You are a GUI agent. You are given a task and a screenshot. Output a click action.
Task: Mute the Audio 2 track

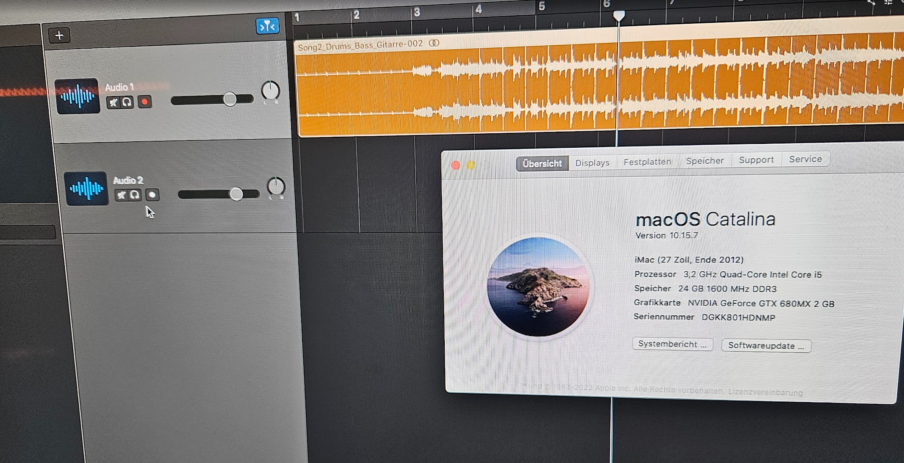[x=121, y=195]
